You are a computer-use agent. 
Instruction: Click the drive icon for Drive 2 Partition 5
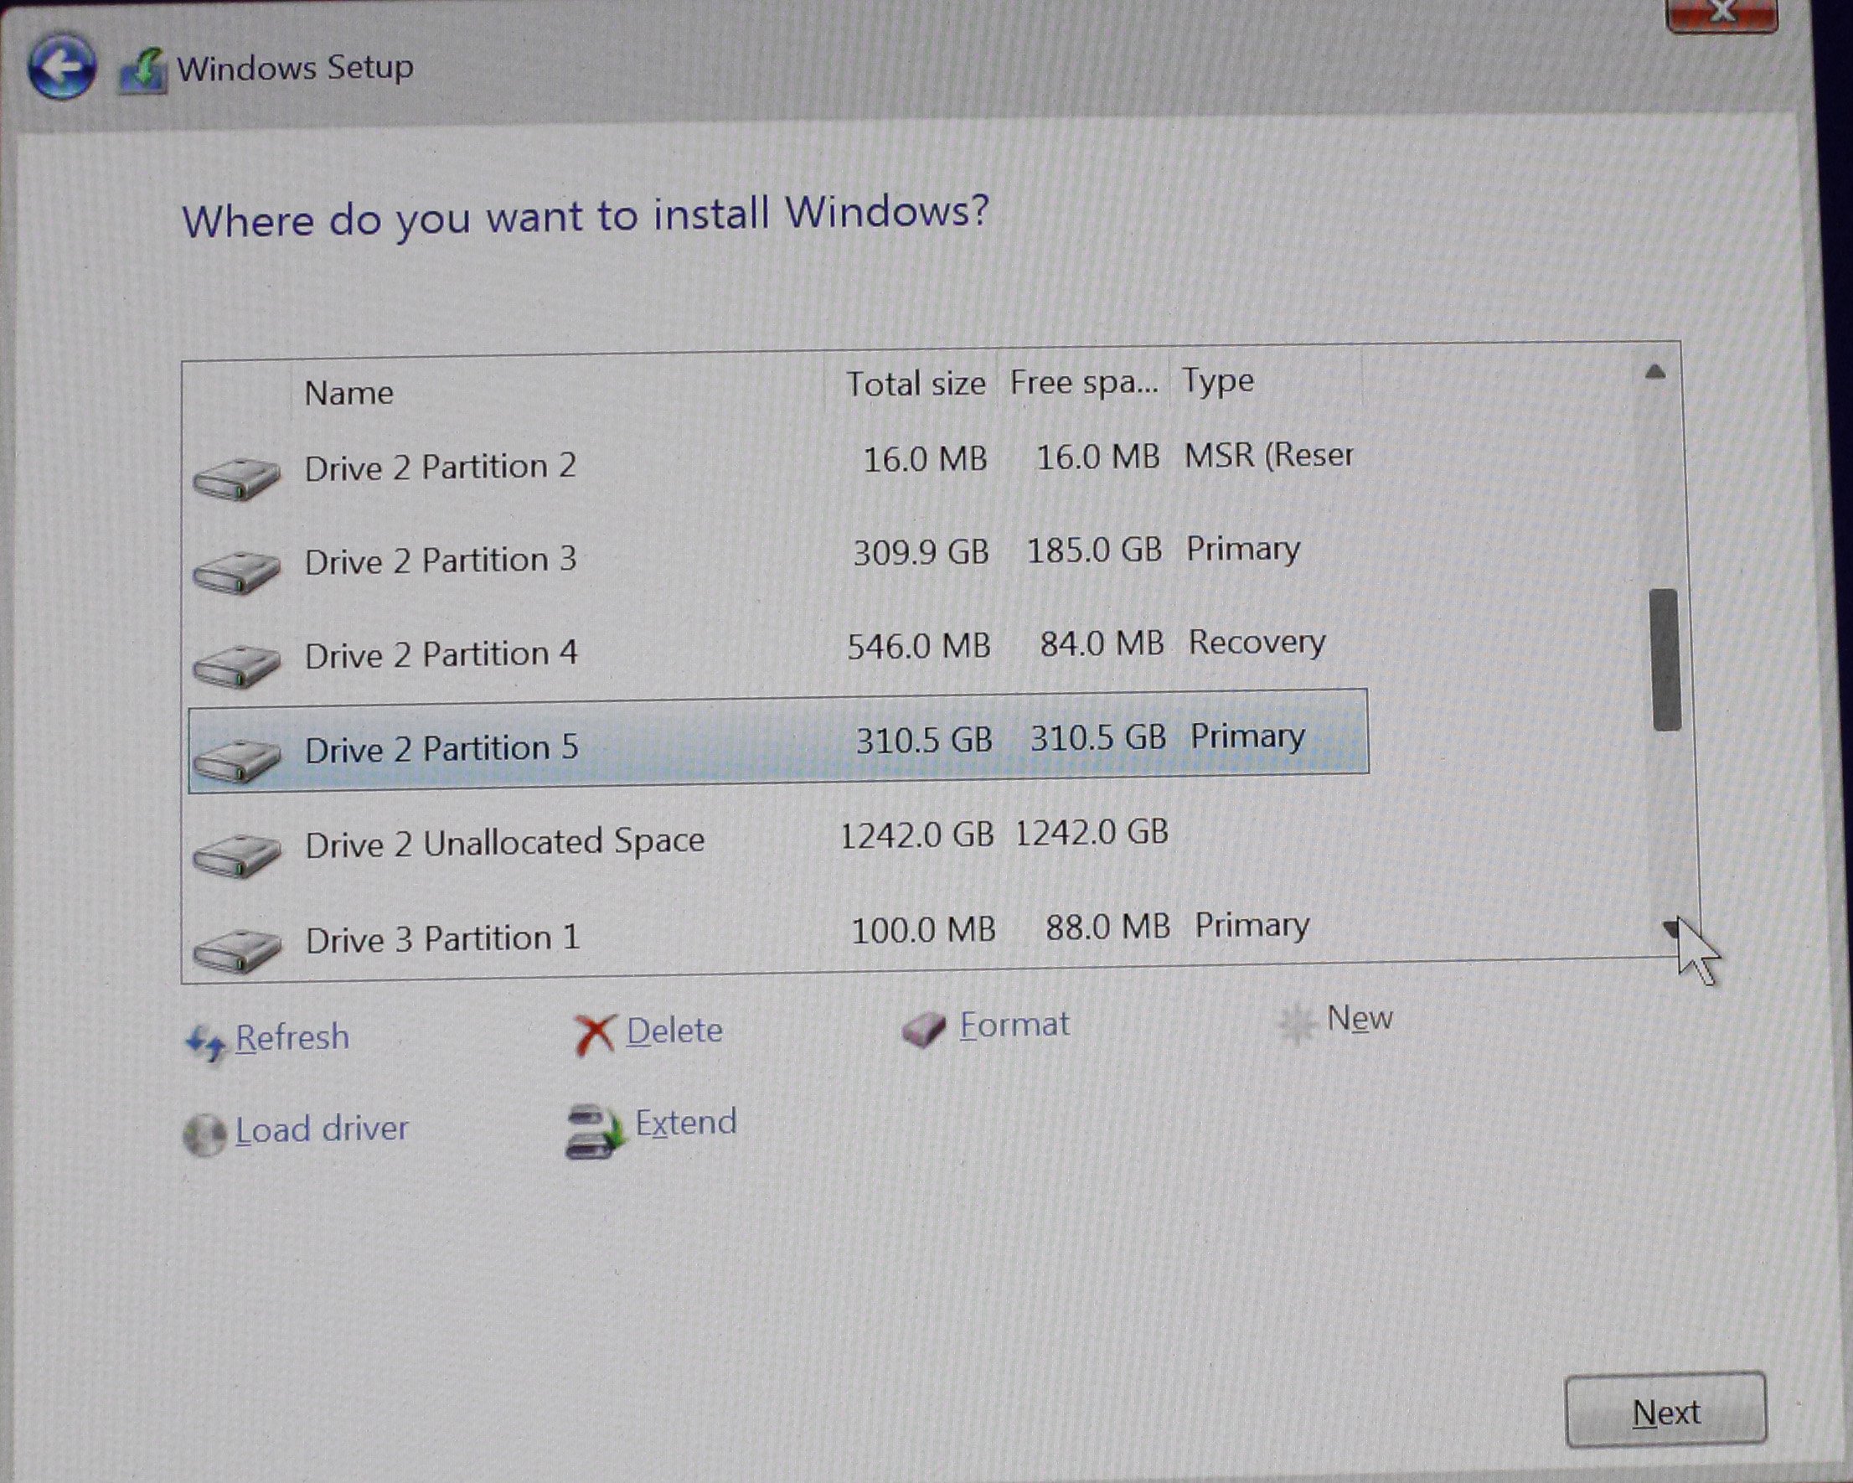click(236, 760)
